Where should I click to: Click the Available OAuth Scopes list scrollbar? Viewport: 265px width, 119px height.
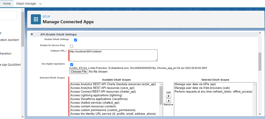pyautogui.click(x=161, y=95)
